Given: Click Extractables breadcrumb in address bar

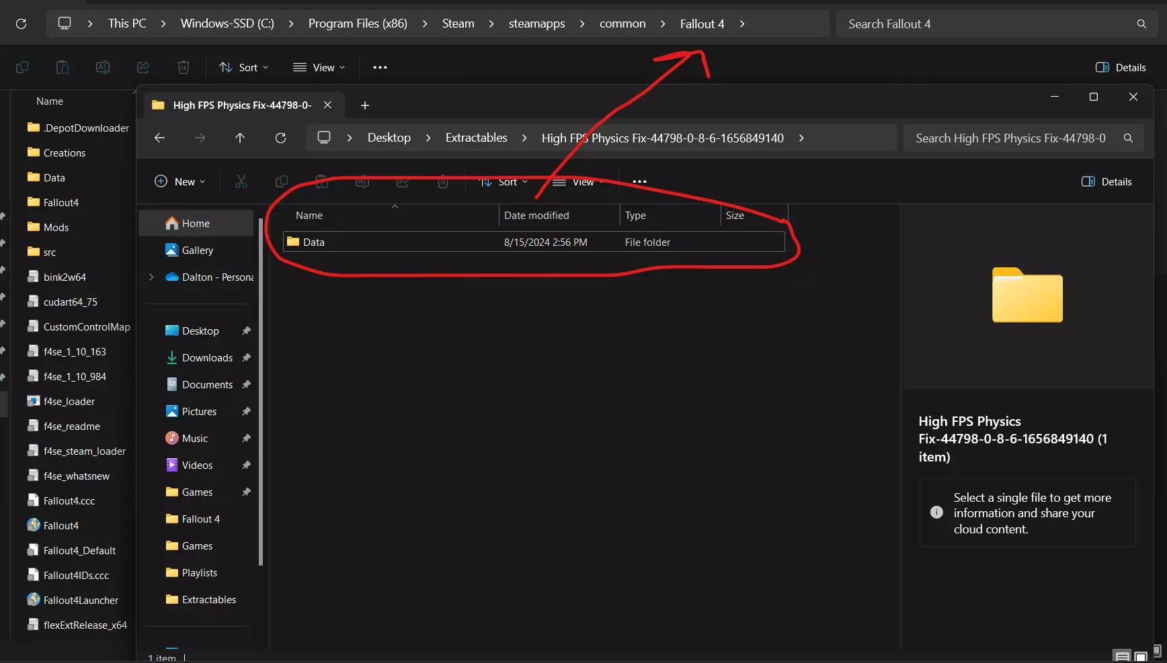Looking at the screenshot, I should point(477,138).
